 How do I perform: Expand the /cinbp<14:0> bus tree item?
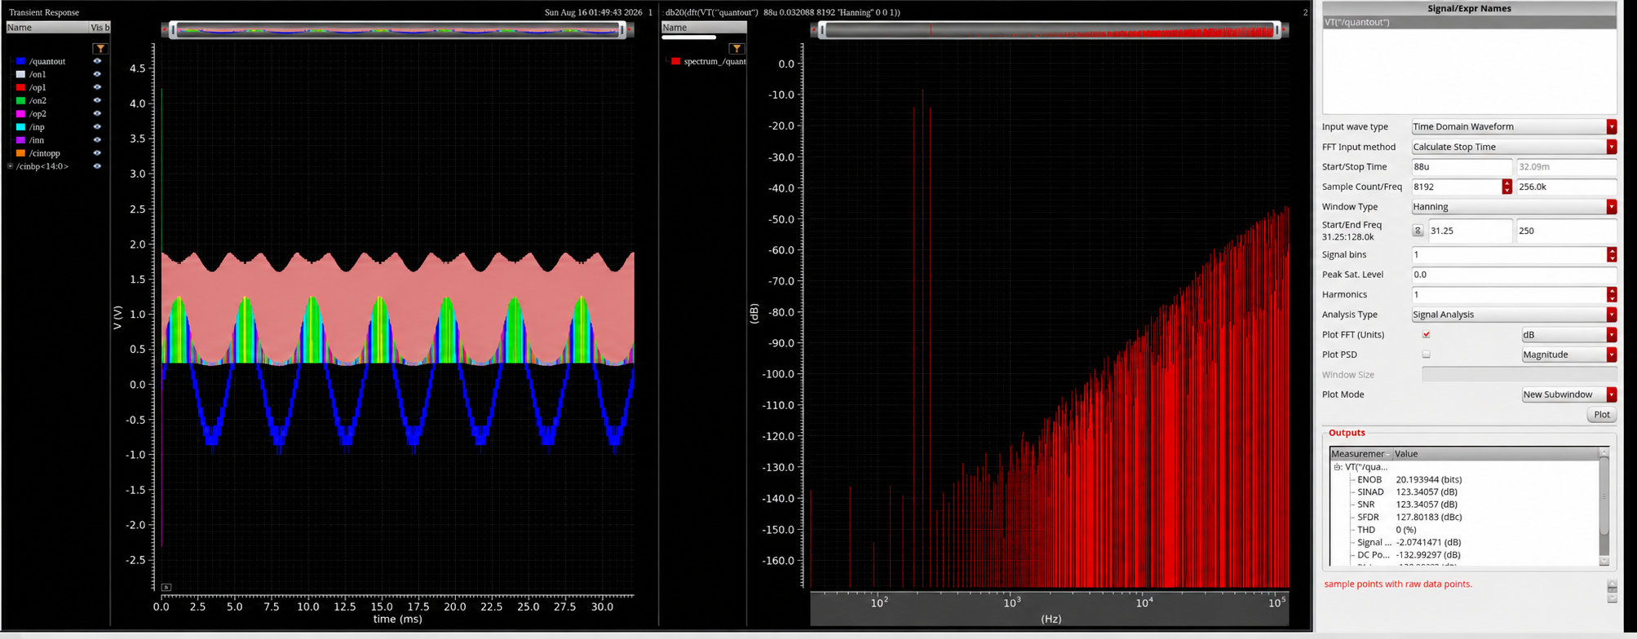click(x=10, y=166)
